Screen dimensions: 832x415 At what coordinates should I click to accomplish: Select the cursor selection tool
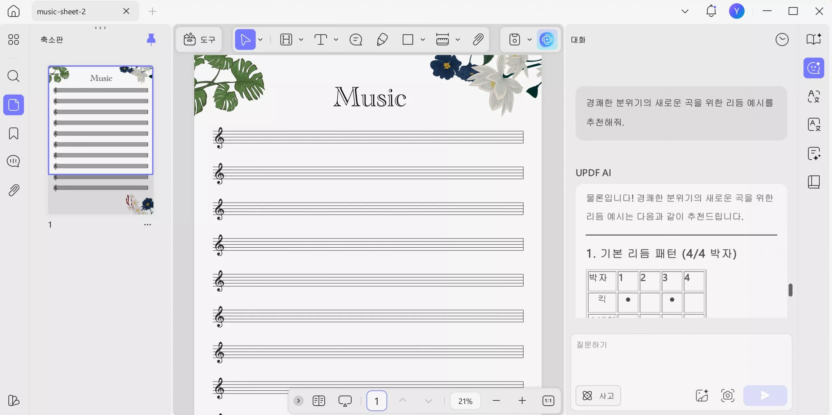tap(245, 40)
